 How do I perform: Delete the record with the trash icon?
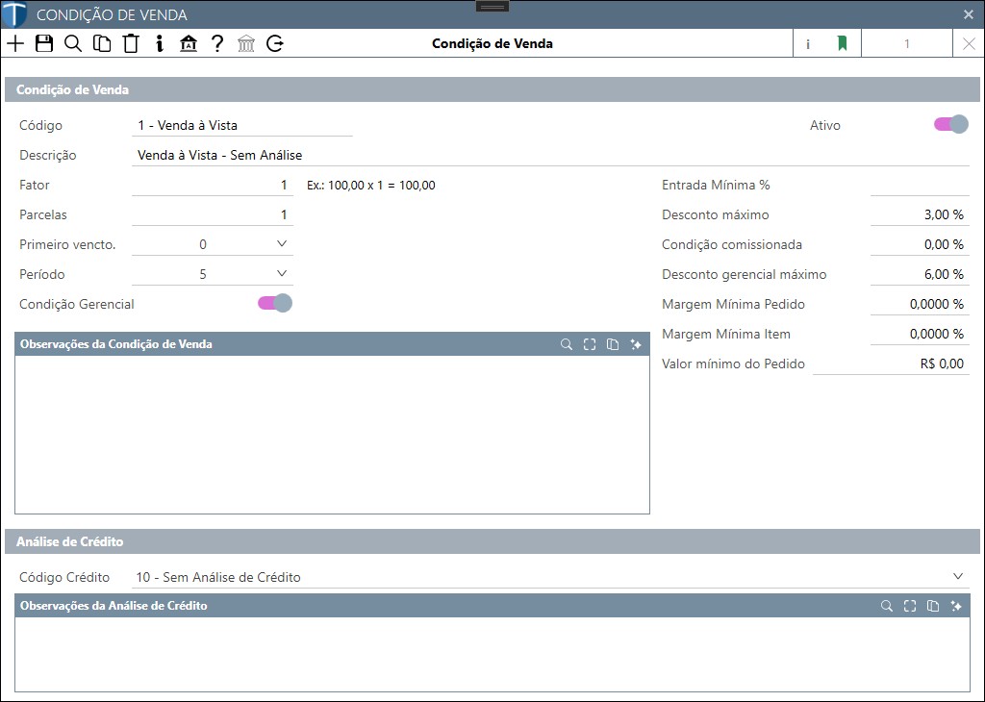click(131, 43)
